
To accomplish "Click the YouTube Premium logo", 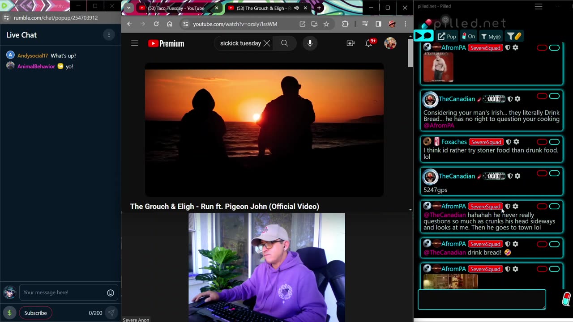I will pyautogui.click(x=166, y=43).
